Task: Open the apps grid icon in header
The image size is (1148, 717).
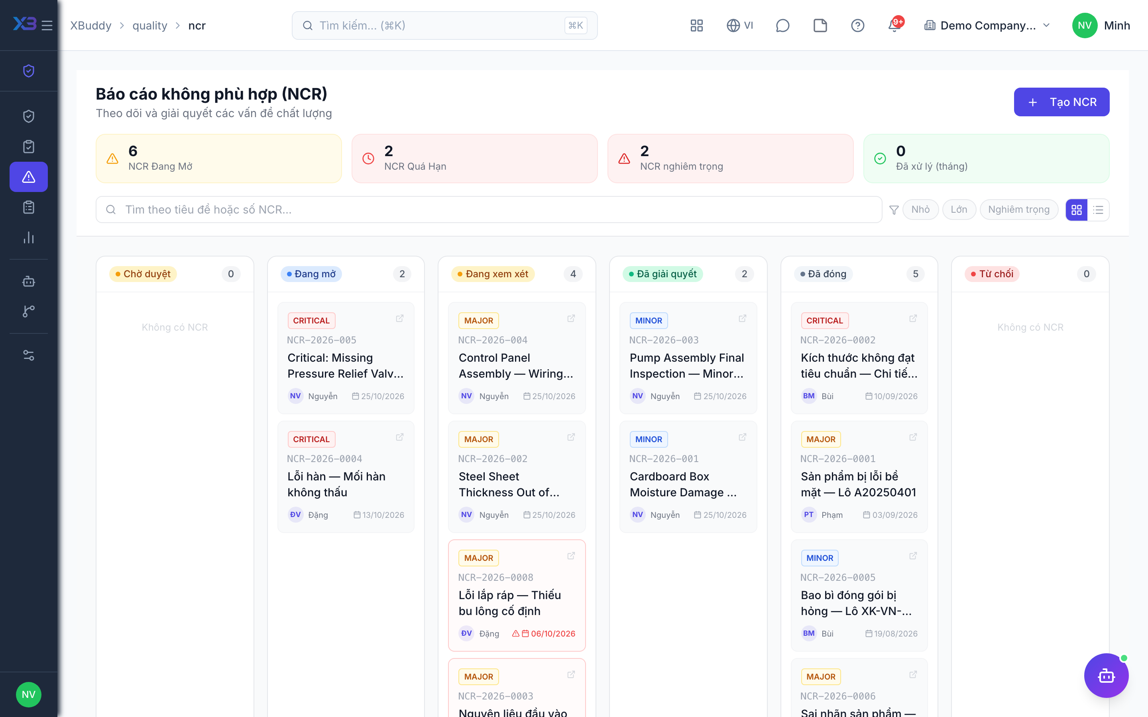Action: 696,25
